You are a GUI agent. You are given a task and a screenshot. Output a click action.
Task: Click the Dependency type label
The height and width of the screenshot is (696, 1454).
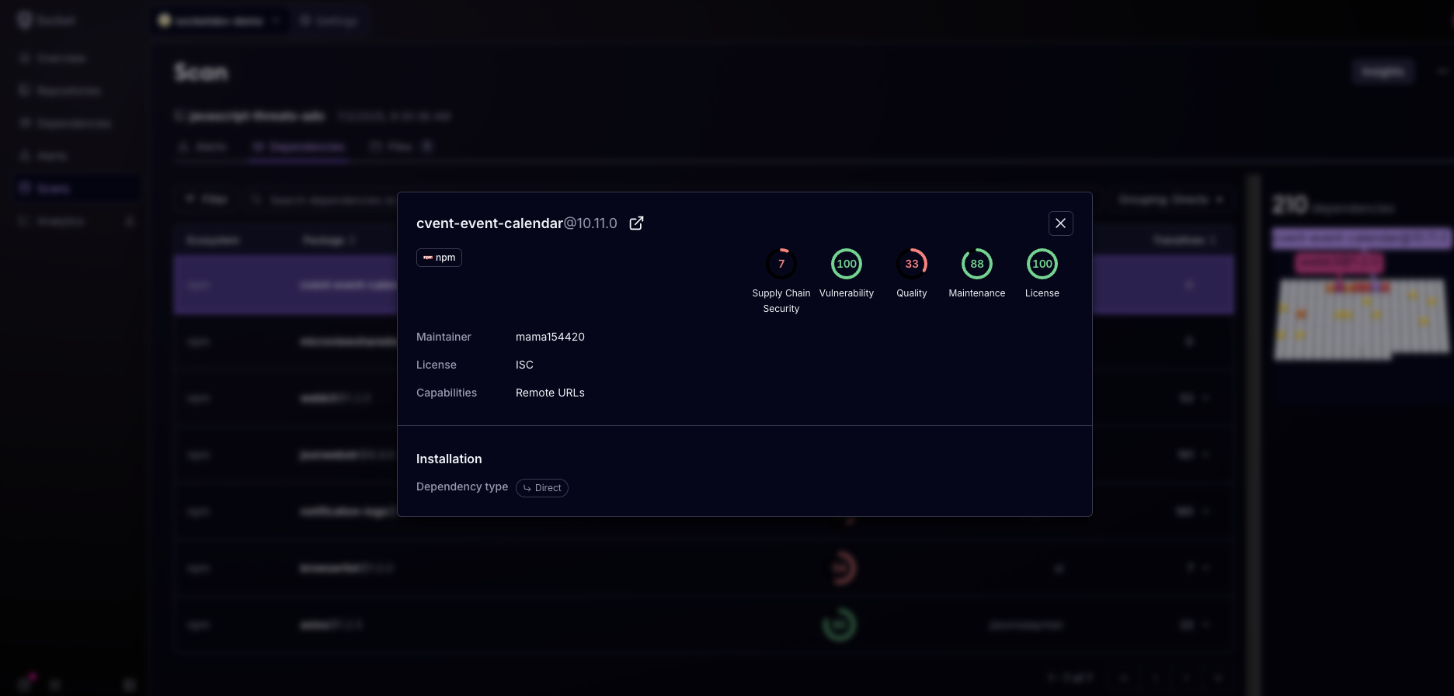(462, 487)
